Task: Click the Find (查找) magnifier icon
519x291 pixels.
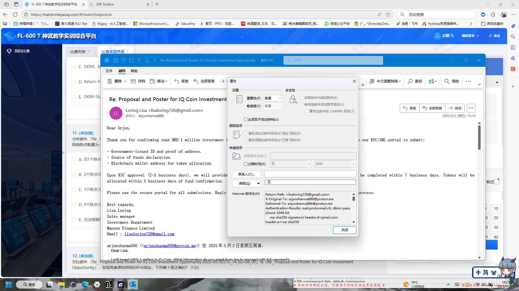Action: click(x=410, y=81)
